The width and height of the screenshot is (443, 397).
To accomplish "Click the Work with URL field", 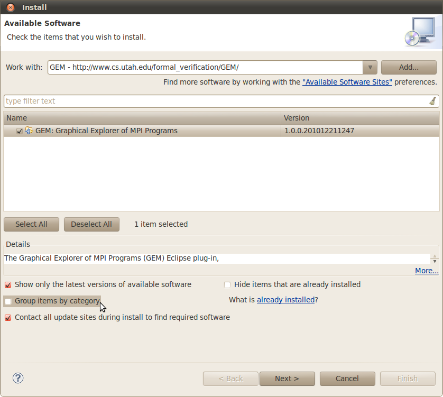I will pyautogui.click(x=206, y=67).
